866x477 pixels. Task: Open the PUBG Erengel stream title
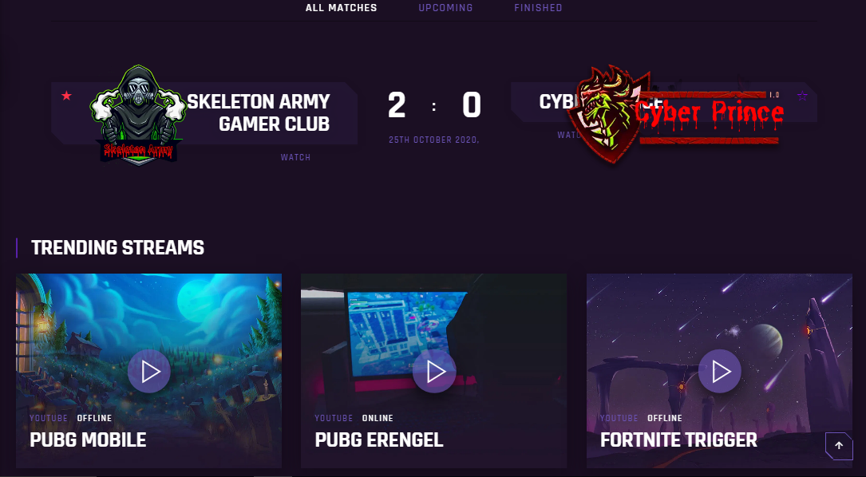tap(379, 440)
